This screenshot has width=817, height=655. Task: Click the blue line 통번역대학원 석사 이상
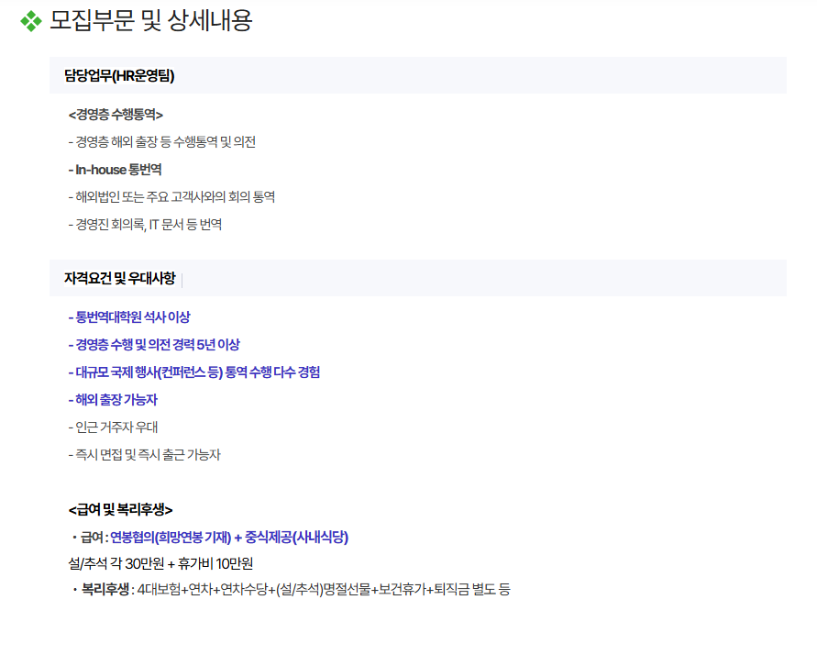pyautogui.click(x=129, y=316)
